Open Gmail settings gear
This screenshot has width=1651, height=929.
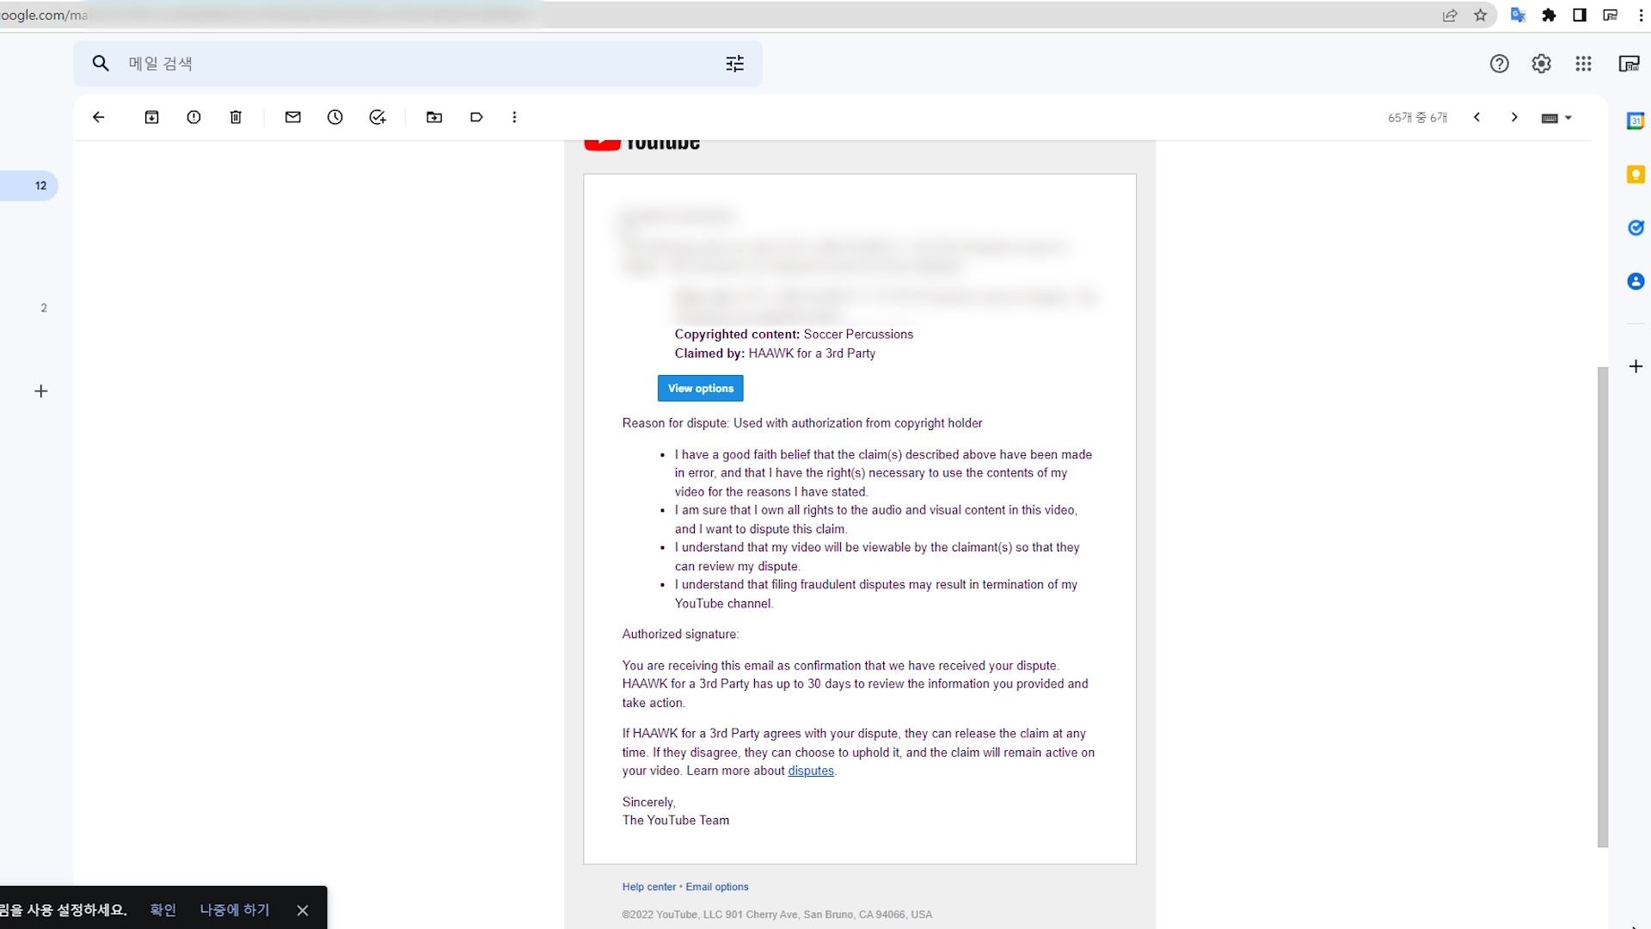1541,64
